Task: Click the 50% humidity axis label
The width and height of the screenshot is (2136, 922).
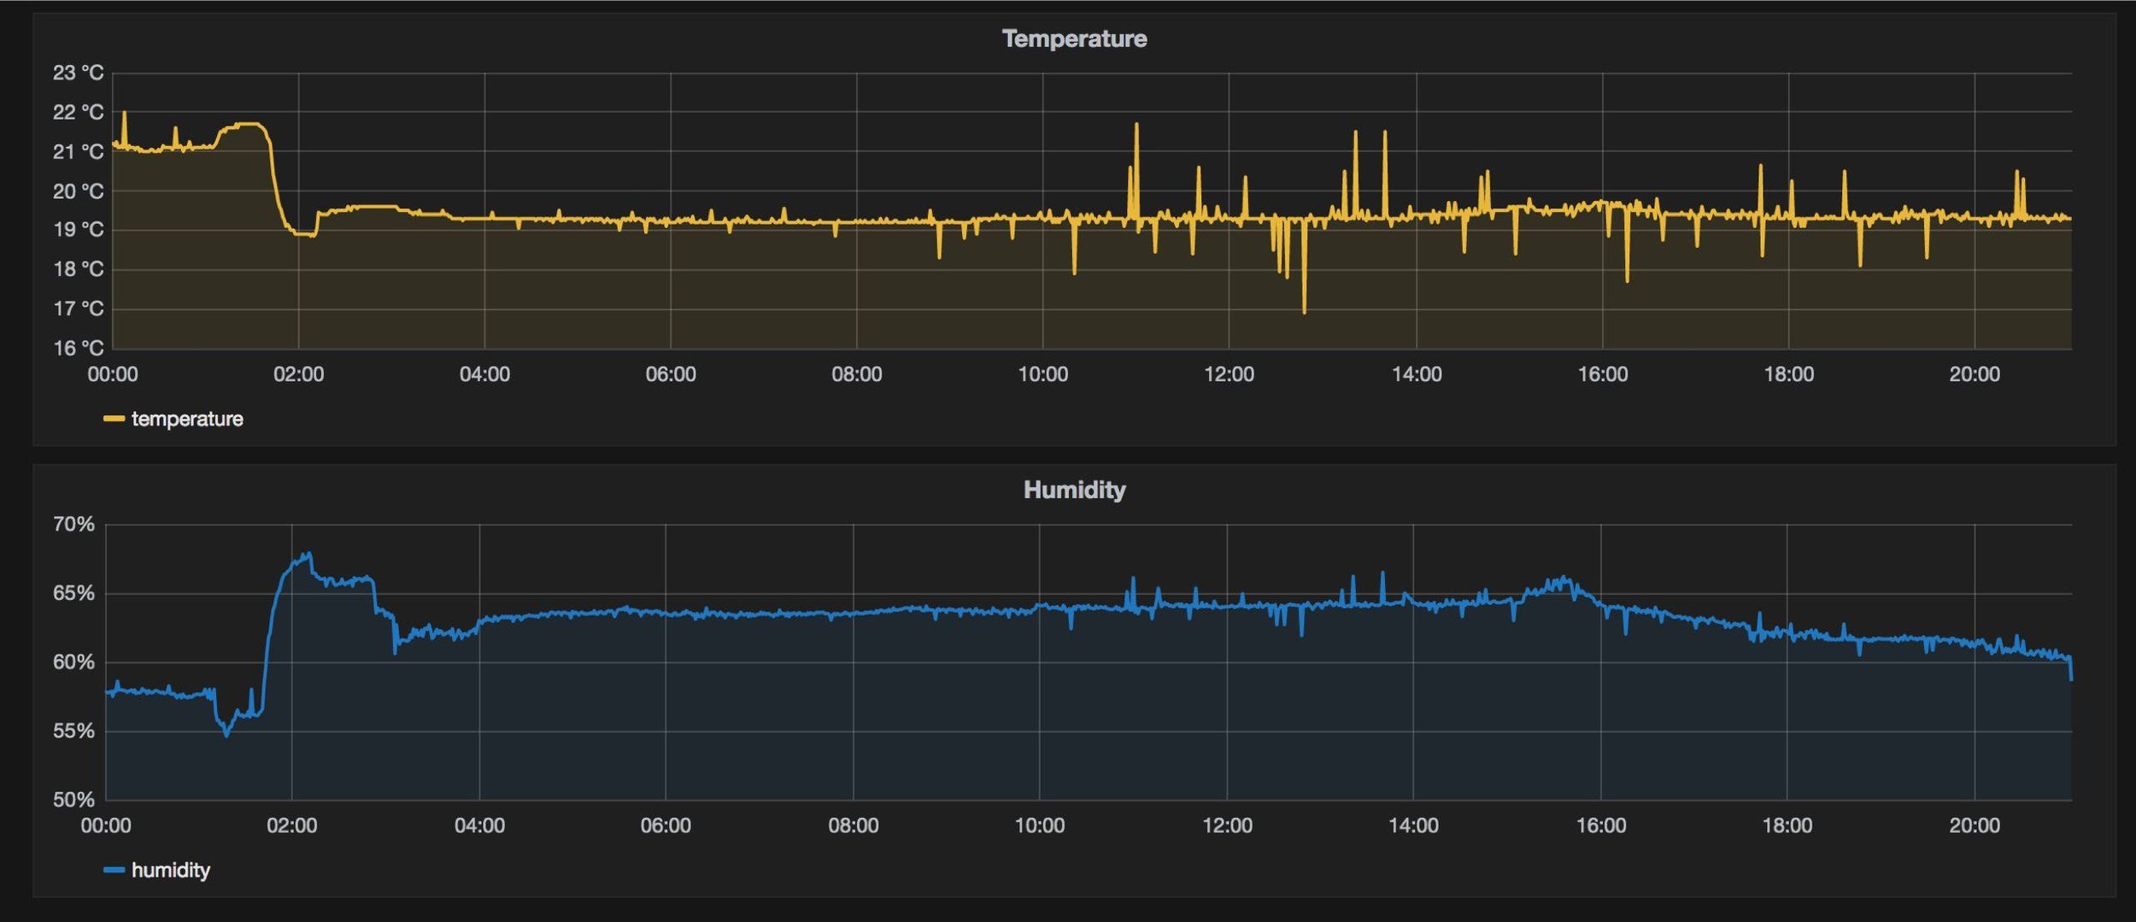Action: pyautogui.click(x=73, y=801)
